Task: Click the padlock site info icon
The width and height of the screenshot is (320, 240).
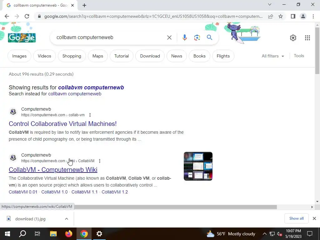Action: pos(39,16)
